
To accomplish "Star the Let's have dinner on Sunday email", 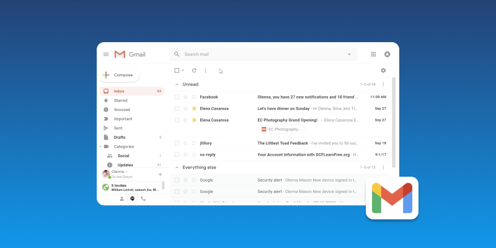I will tap(185, 108).
